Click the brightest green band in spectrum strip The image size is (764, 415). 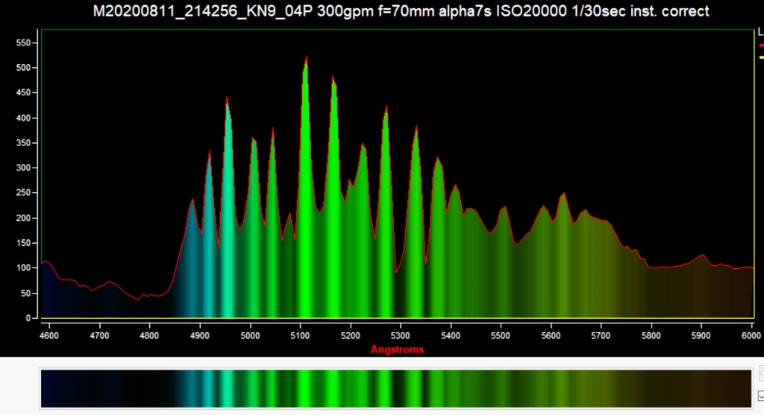(x=306, y=387)
